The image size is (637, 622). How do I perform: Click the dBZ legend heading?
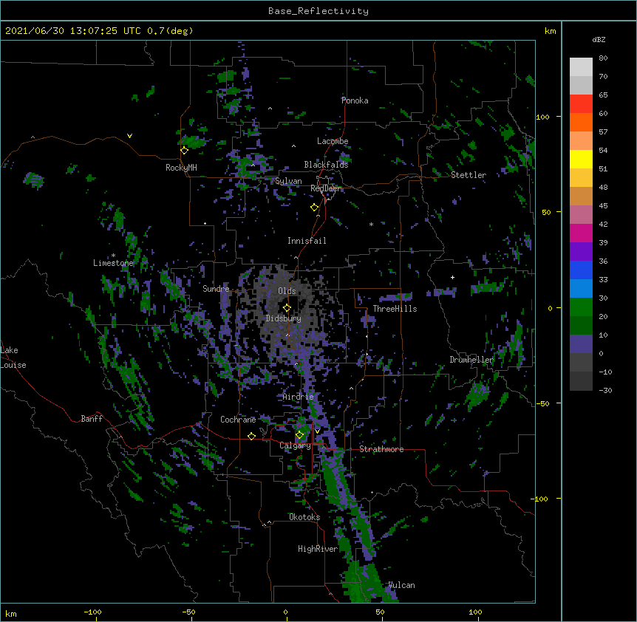(x=599, y=39)
